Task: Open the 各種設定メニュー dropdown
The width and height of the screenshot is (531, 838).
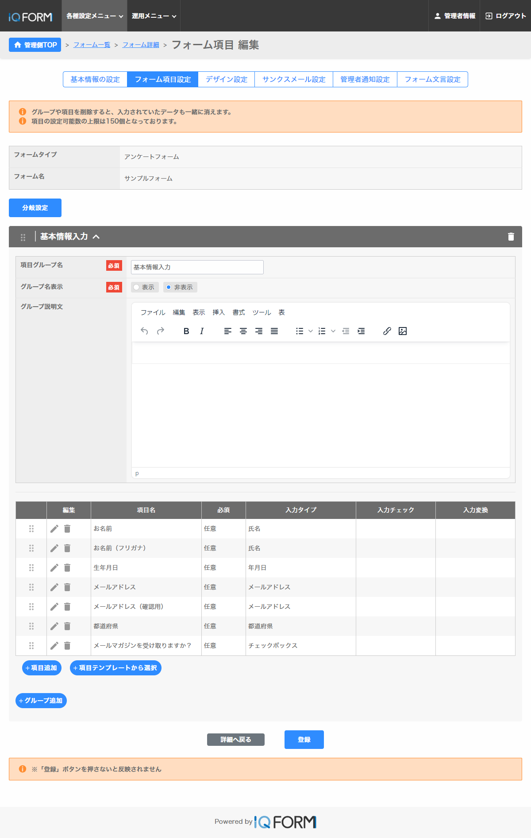Action: pos(94,16)
